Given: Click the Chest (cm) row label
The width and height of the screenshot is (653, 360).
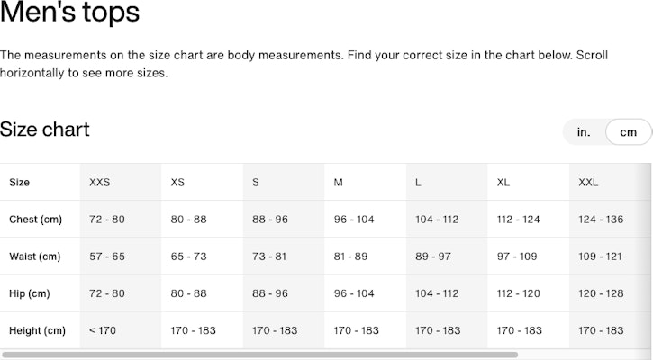Looking at the screenshot, I should point(35,220).
